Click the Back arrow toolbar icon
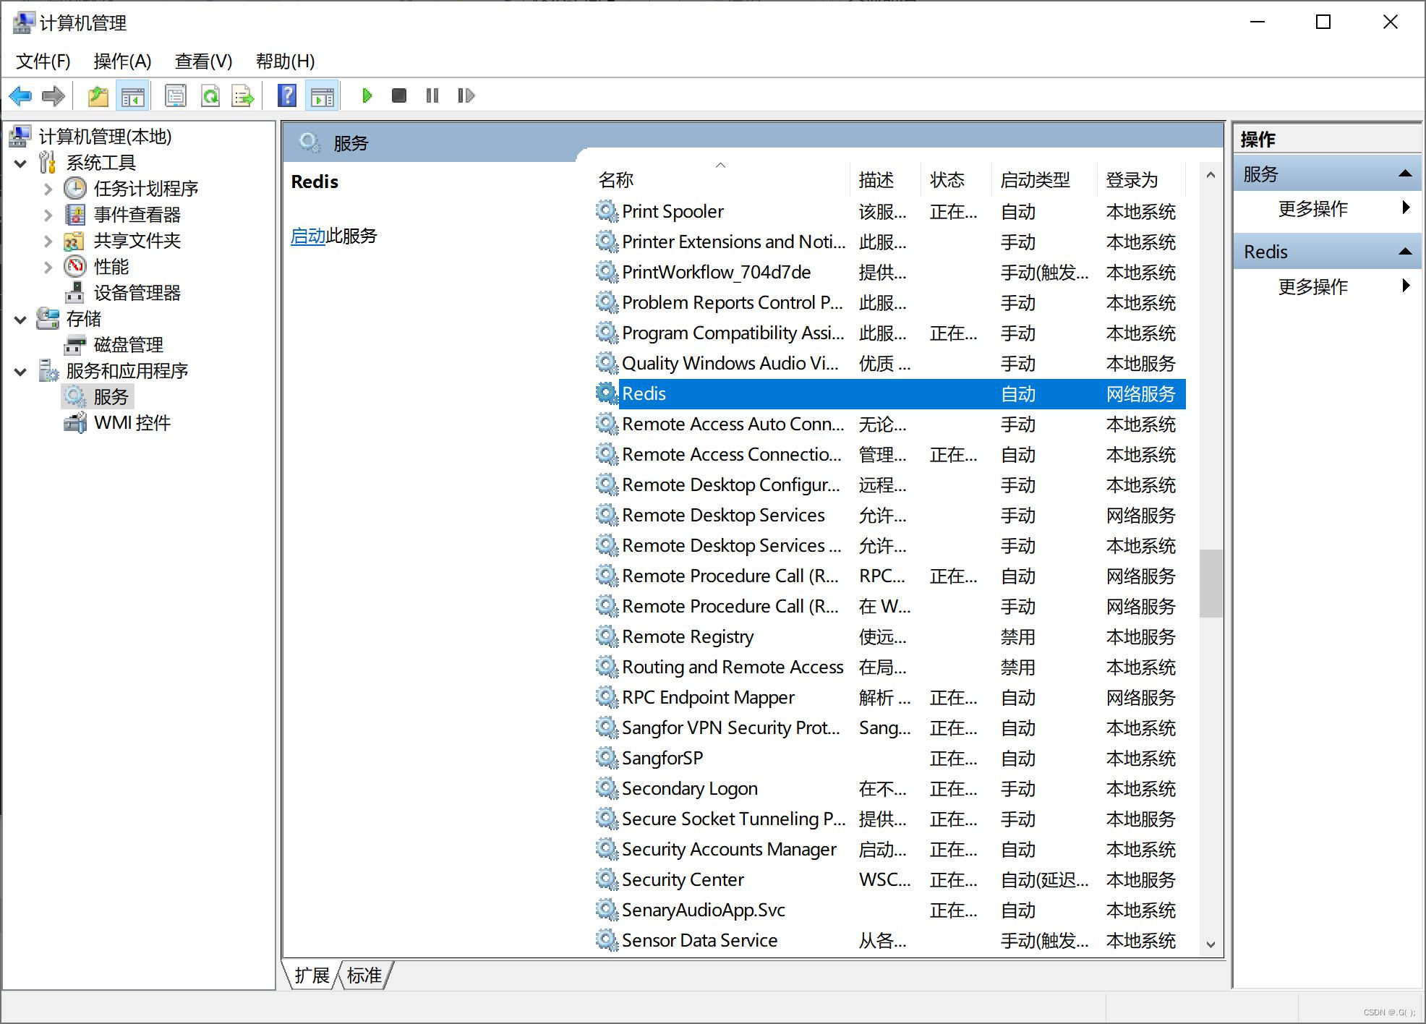Screen dimensions: 1426x1024 click(x=20, y=95)
